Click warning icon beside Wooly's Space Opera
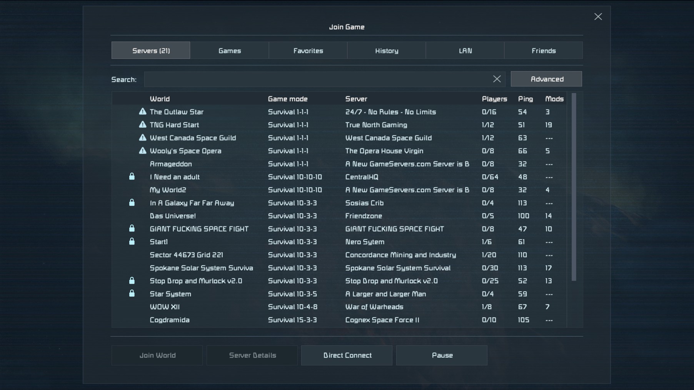This screenshot has width=694, height=390. [143, 151]
